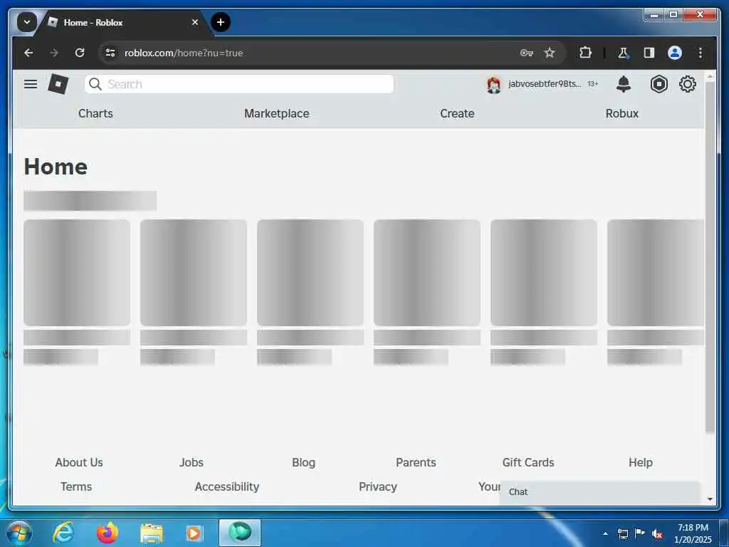Open the Marketplace menu
The image size is (729, 547).
click(277, 113)
